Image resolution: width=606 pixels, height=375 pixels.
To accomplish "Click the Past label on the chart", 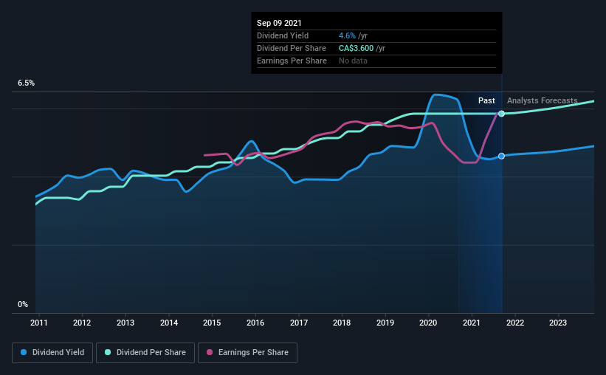I will (x=486, y=100).
